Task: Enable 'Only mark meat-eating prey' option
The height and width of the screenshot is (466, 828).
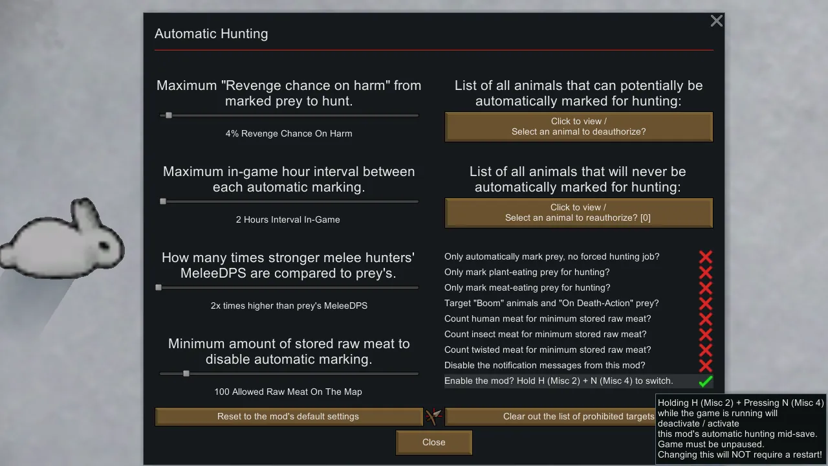Action: click(x=705, y=288)
